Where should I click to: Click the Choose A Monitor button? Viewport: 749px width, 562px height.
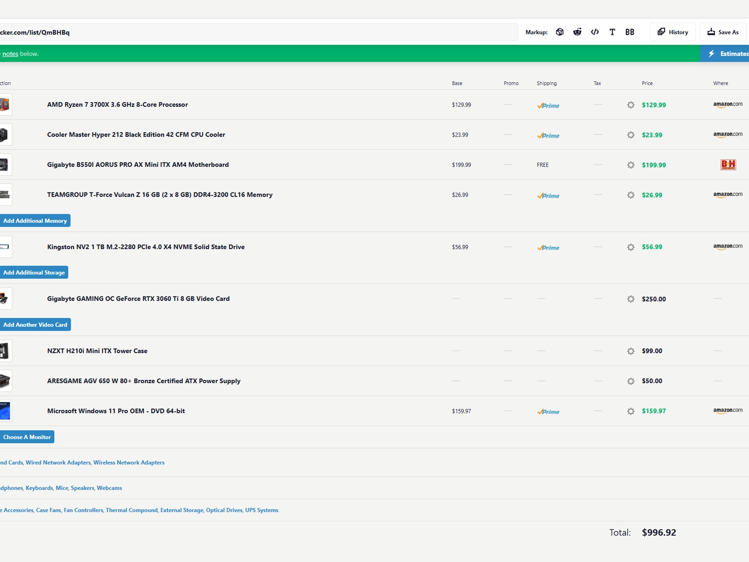click(27, 437)
